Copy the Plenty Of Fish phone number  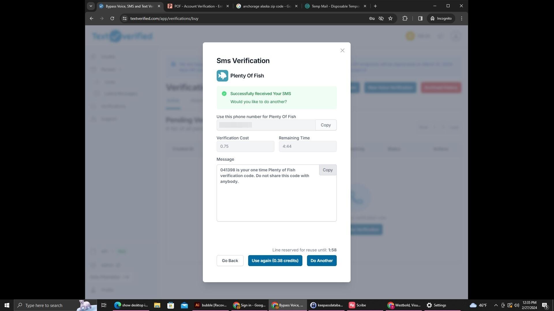(325, 125)
